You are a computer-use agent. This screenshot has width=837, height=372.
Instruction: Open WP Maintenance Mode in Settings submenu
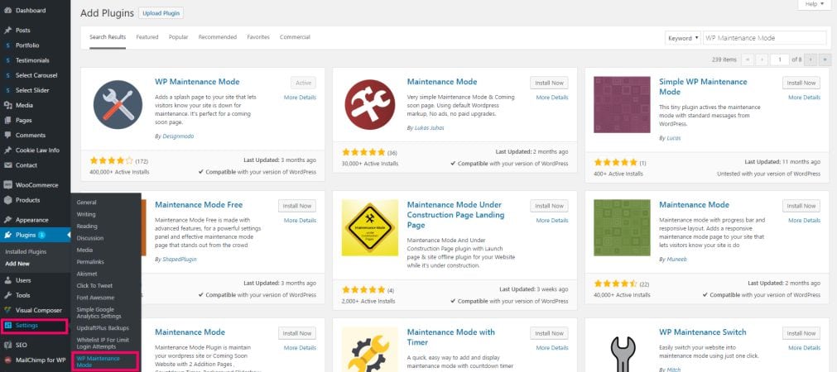pos(99,362)
